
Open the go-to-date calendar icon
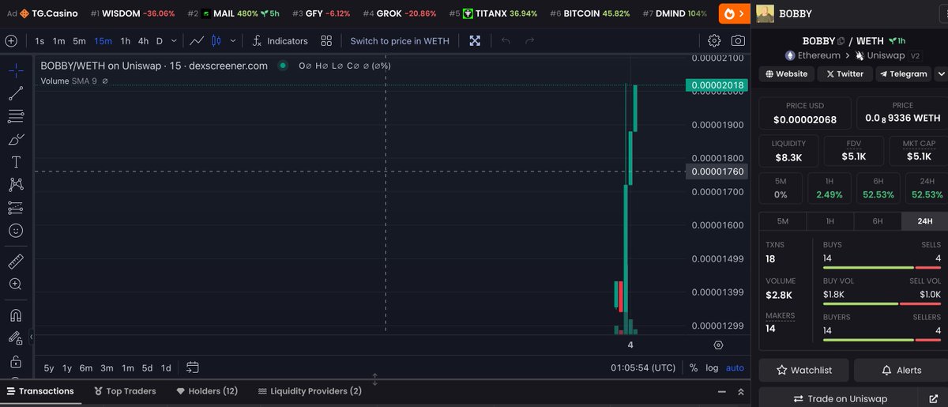(193, 367)
